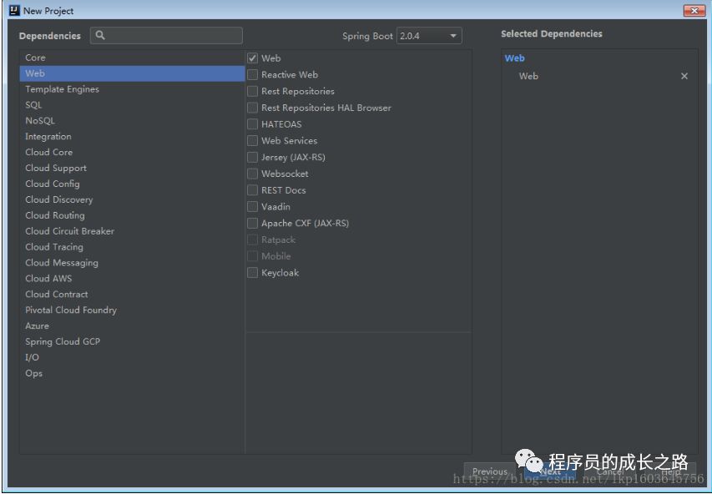Click the search magnifier icon in Dependencies
Viewport: 712px width, 494px height.
tap(100, 35)
